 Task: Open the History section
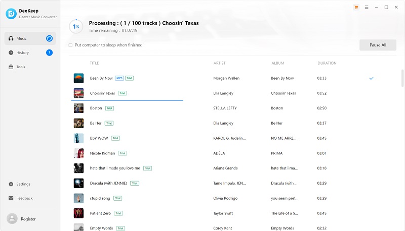[x=30, y=52]
